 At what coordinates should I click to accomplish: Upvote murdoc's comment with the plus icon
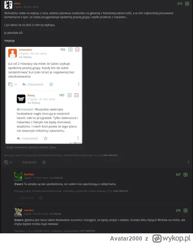(x=185, y=211)
